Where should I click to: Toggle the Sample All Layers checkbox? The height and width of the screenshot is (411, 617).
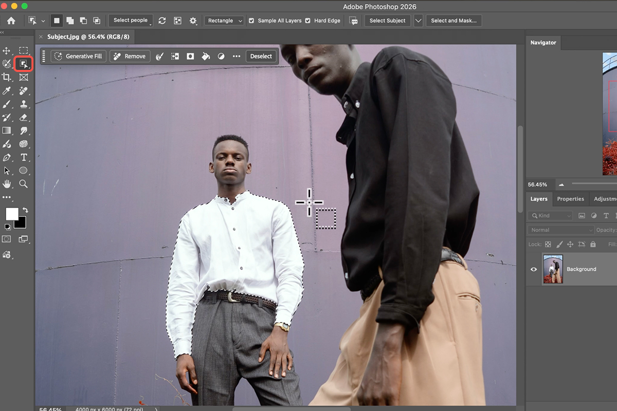point(251,21)
